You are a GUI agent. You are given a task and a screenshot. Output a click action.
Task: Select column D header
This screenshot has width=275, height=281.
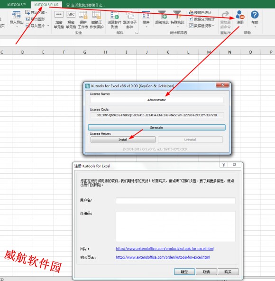click(x=23, y=52)
